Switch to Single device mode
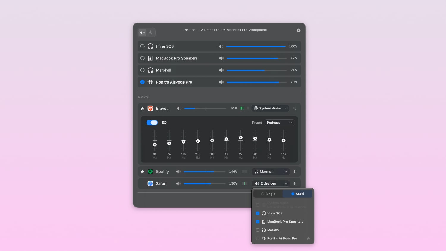 268,194
